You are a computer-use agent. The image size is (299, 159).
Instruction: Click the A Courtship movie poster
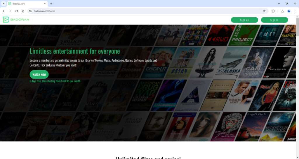tap(217, 95)
